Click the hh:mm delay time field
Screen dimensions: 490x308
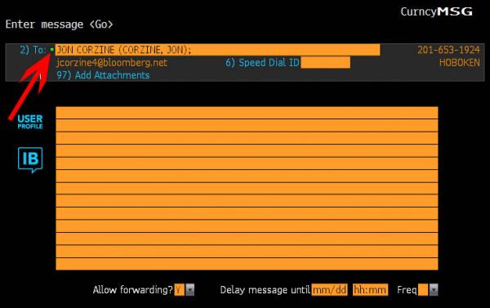370,290
